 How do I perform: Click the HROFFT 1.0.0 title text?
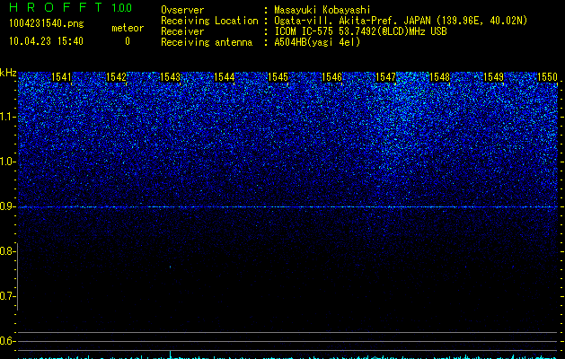coord(71,7)
